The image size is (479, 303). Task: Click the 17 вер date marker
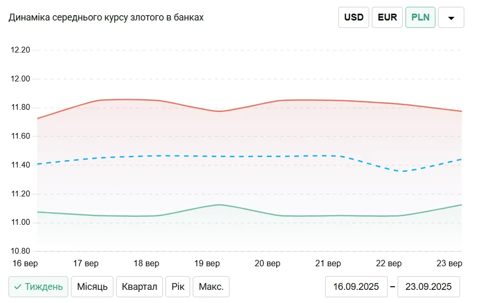tap(86, 263)
